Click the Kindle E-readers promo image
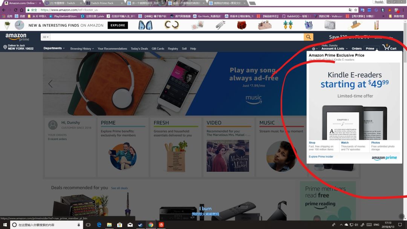407x229 pixels. tap(354, 101)
